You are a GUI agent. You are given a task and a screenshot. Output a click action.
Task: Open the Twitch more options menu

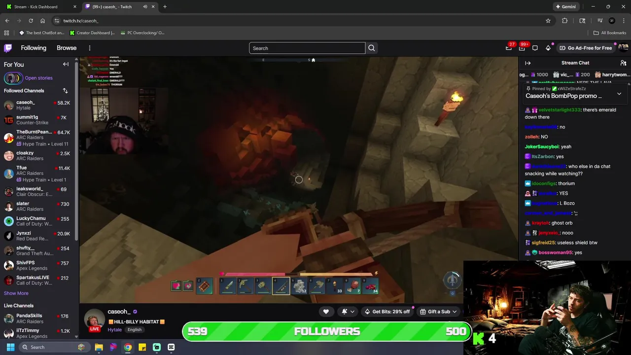point(90,48)
